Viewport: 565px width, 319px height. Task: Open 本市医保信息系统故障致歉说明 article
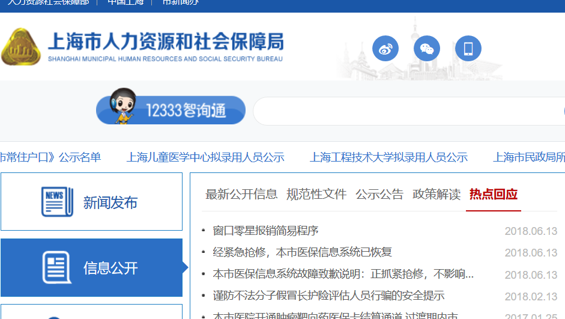[x=343, y=275]
